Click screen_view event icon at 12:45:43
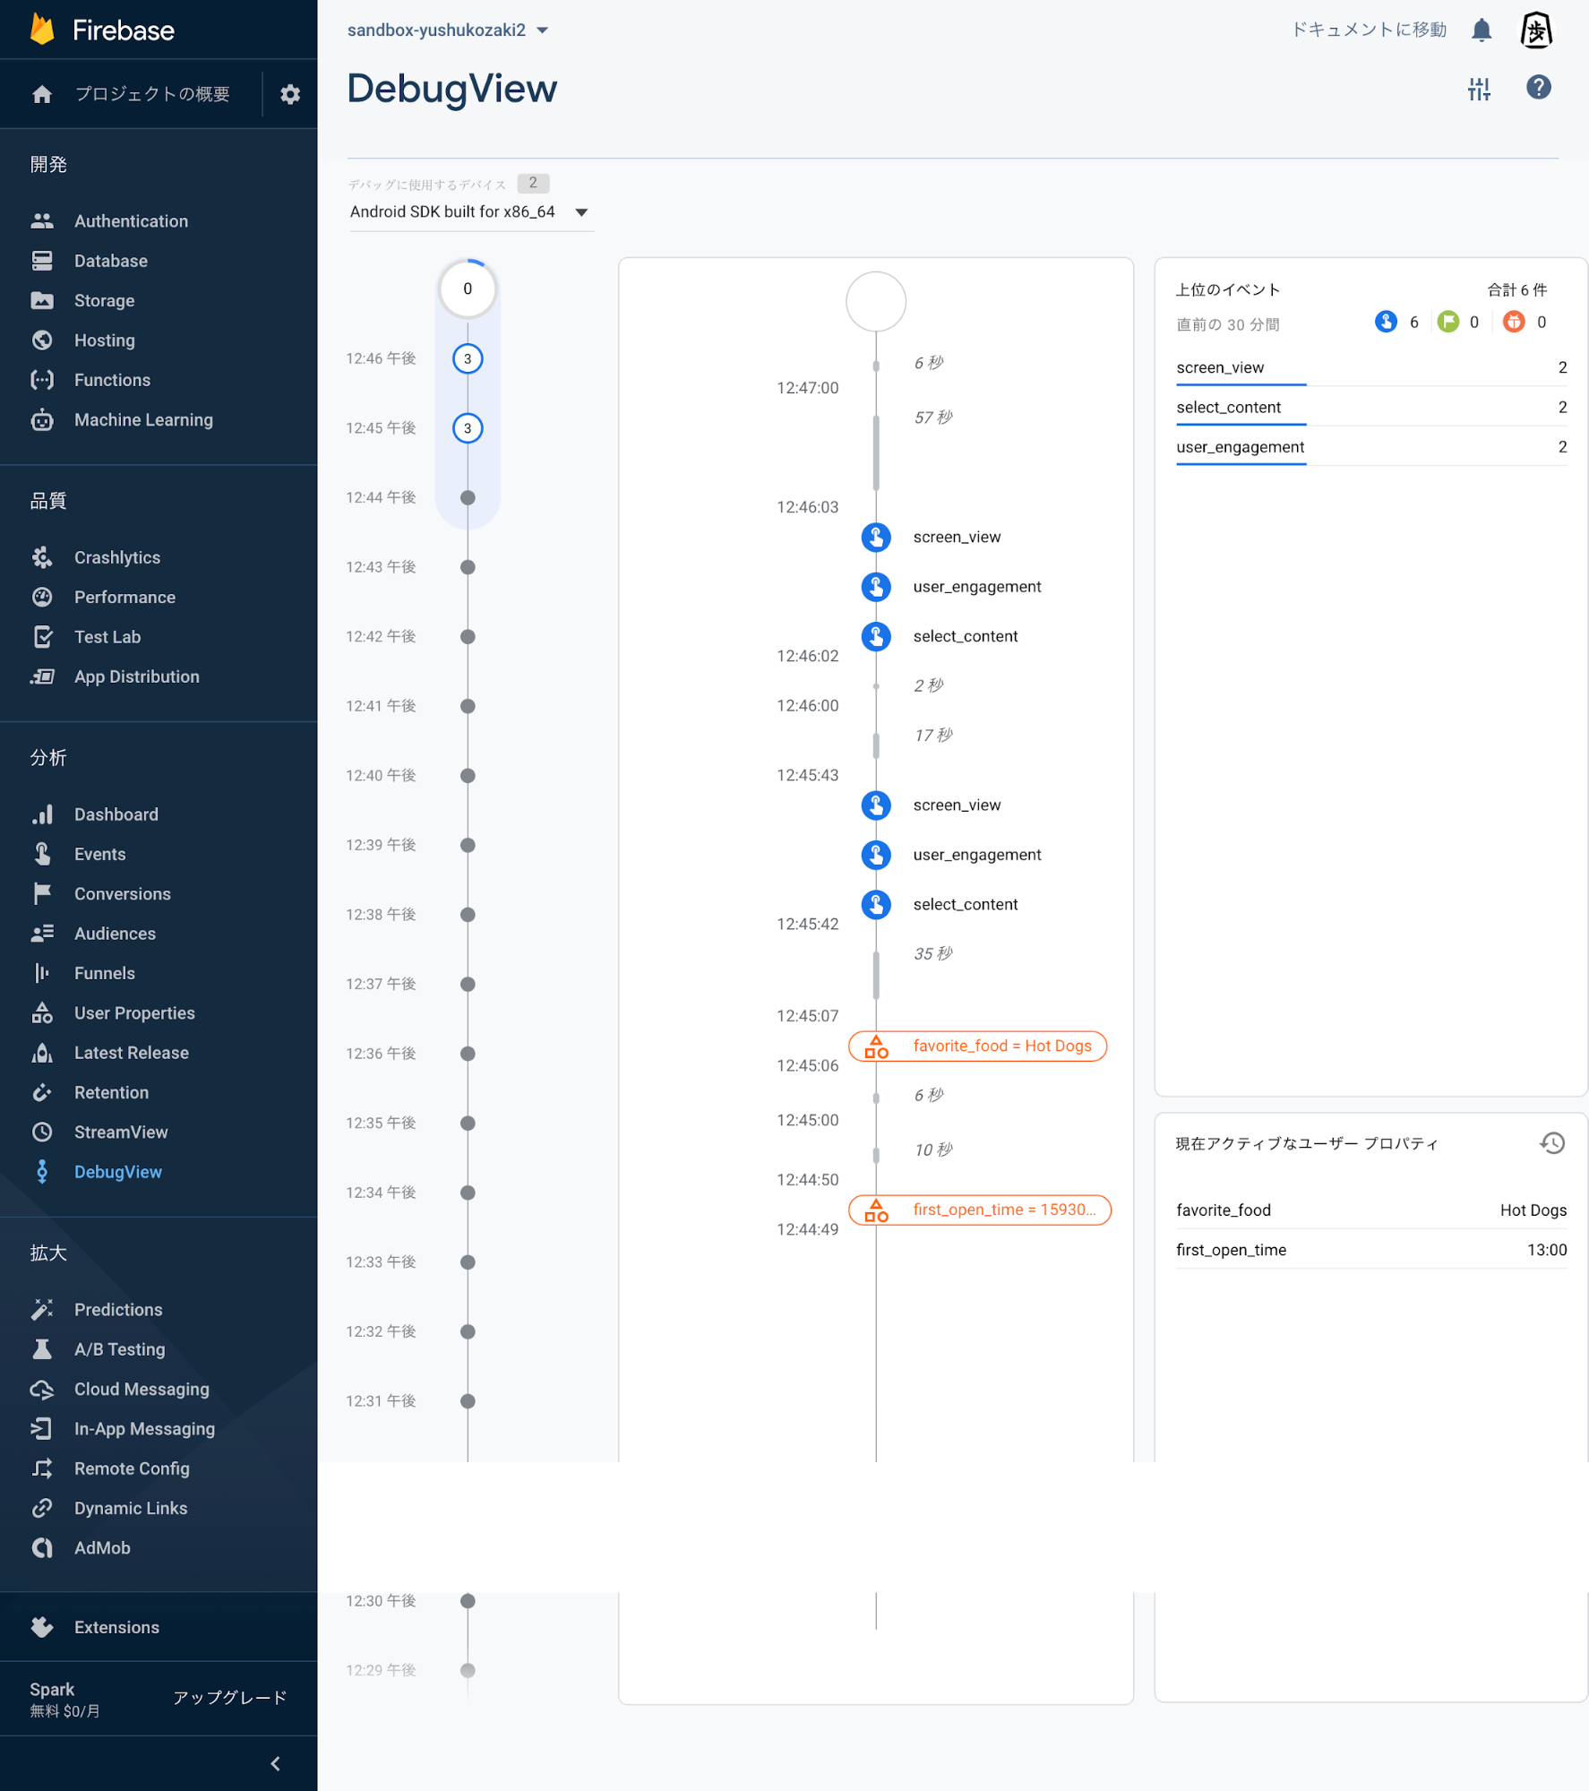The height and width of the screenshot is (1791, 1589). pyautogui.click(x=876, y=805)
